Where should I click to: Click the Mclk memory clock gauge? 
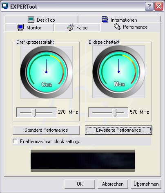118,72
